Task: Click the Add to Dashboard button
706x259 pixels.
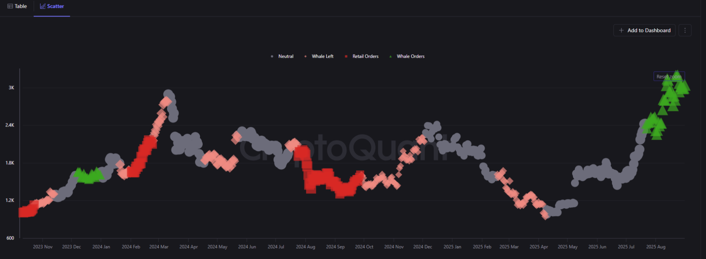Action: [644, 30]
